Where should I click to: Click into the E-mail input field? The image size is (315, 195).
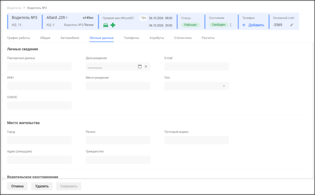(196, 66)
